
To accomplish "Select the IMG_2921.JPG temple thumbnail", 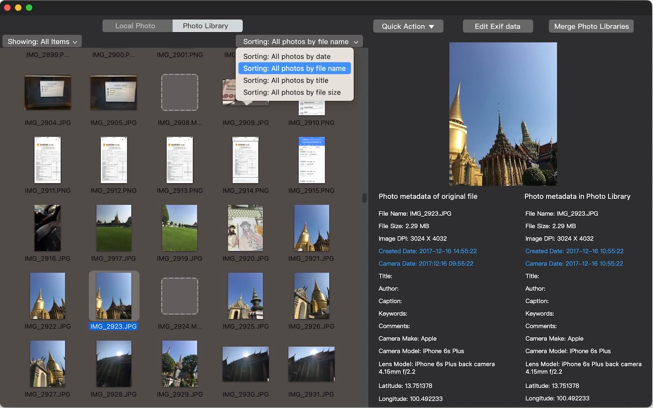I will pos(311,228).
